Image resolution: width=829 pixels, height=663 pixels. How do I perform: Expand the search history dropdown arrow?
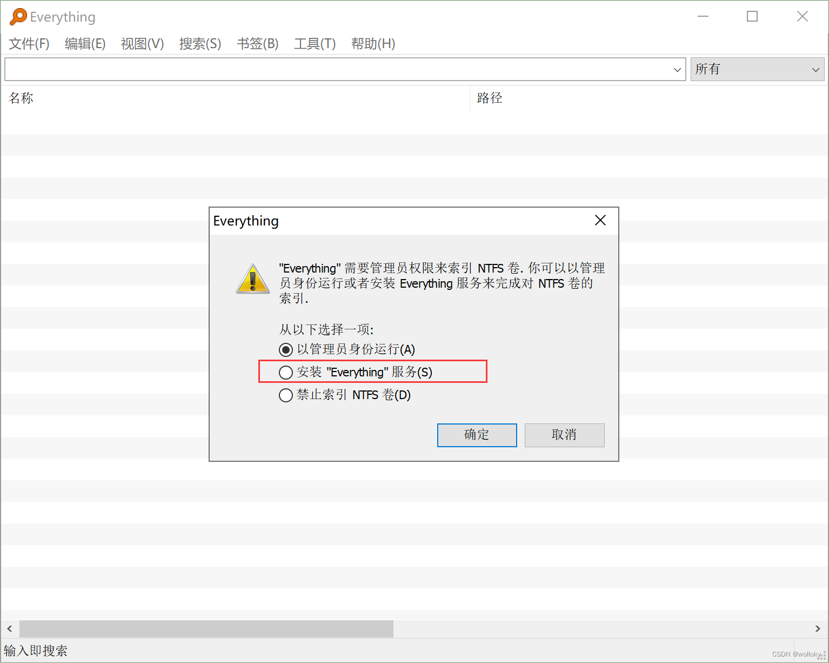coord(677,70)
